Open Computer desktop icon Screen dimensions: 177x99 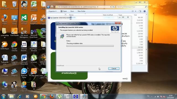click(5, 72)
